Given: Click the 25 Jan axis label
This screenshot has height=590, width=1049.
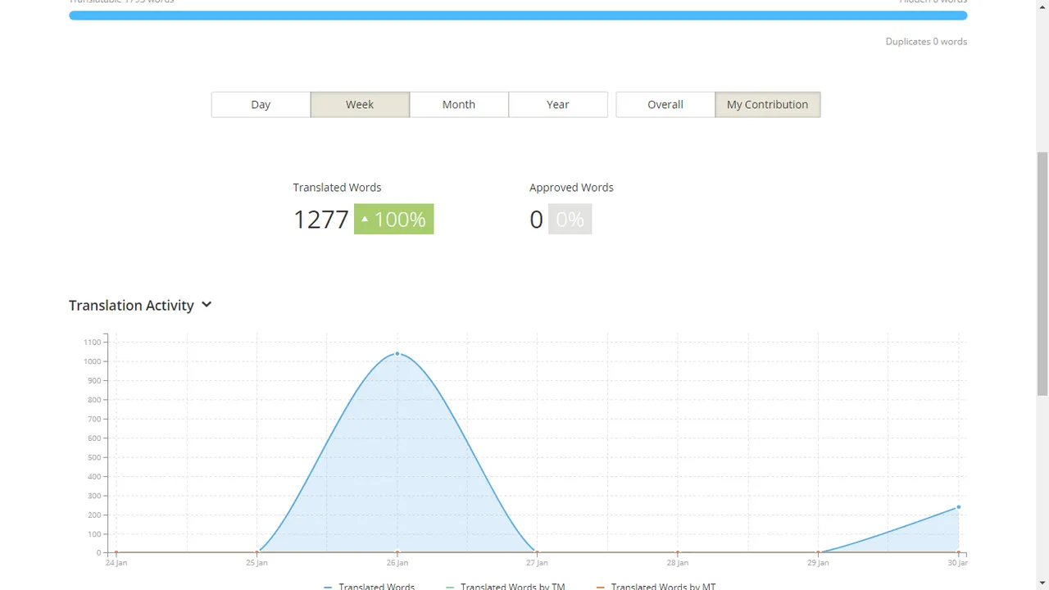Looking at the screenshot, I should 257,563.
